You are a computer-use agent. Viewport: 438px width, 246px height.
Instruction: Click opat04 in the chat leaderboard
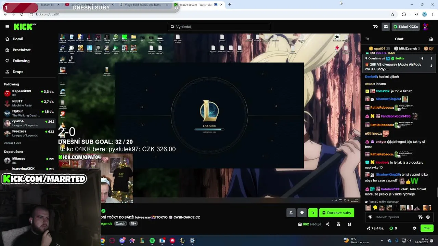[379, 49]
